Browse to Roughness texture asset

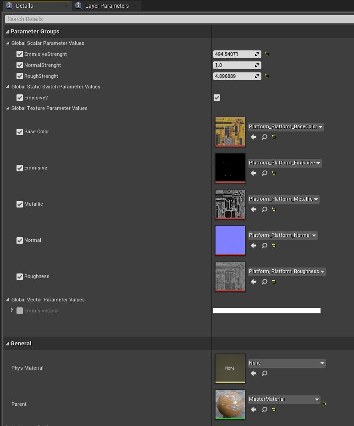(x=264, y=281)
